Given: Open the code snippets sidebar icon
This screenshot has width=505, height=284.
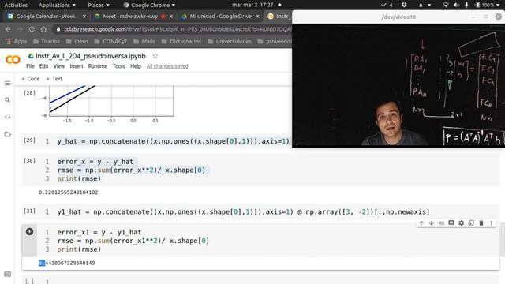Looking at the screenshot, I should [7, 118].
